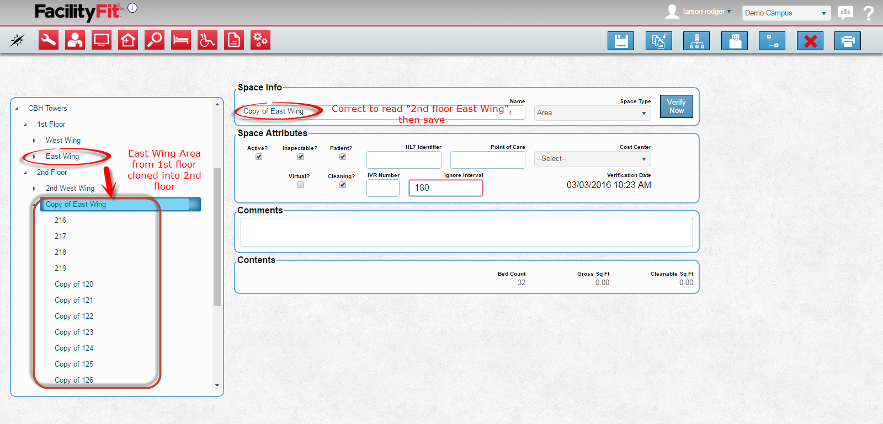Click the red wrench maintenance icon

(49, 40)
